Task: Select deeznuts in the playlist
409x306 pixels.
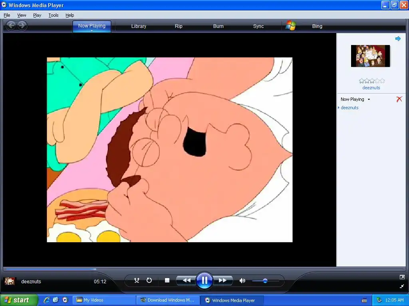Action: (349, 108)
